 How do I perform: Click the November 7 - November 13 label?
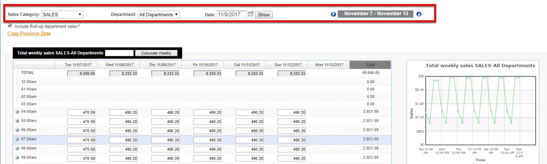(376, 14)
